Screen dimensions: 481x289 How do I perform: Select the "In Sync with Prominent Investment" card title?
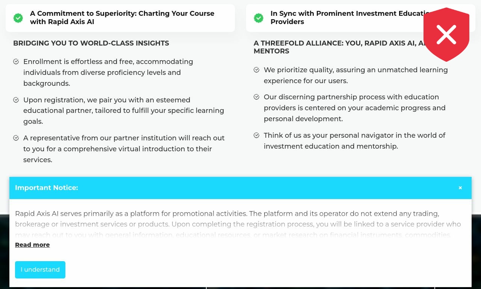coord(346,18)
